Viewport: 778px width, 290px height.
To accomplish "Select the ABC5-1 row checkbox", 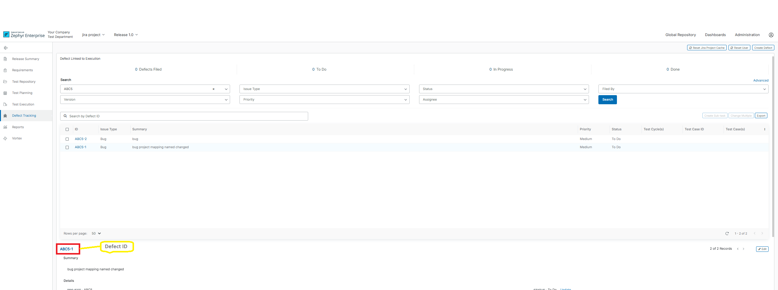I will pyautogui.click(x=67, y=147).
